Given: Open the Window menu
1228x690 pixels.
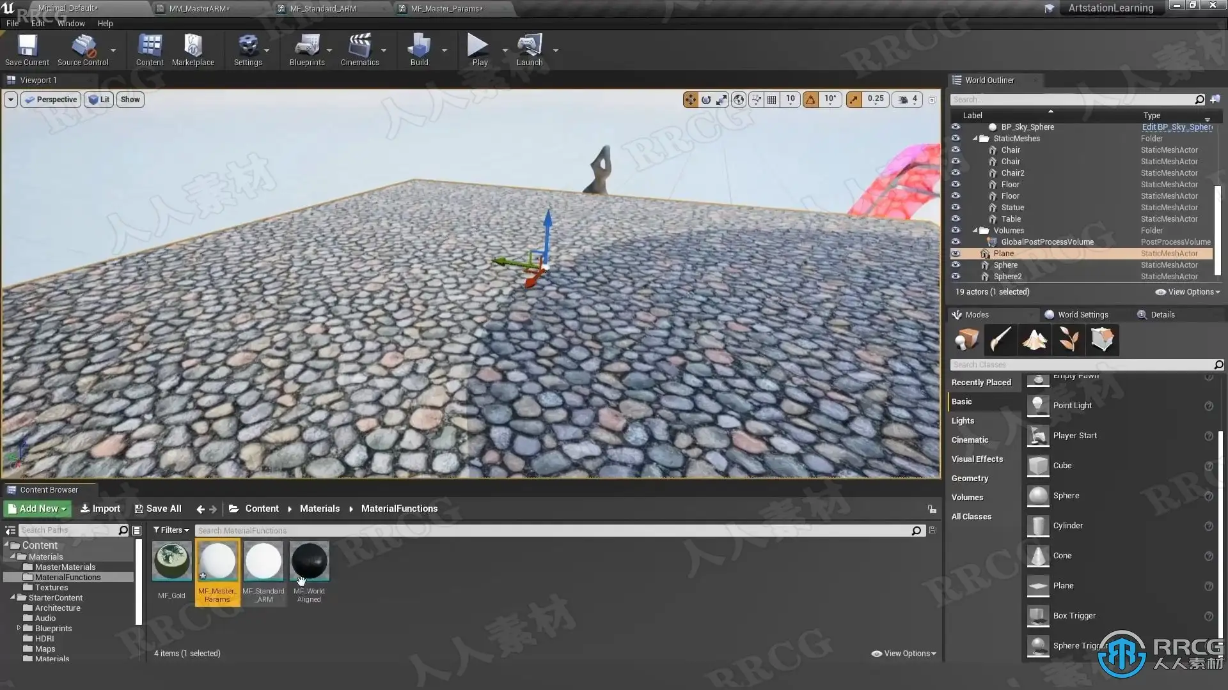Looking at the screenshot, I should (71, 24).
